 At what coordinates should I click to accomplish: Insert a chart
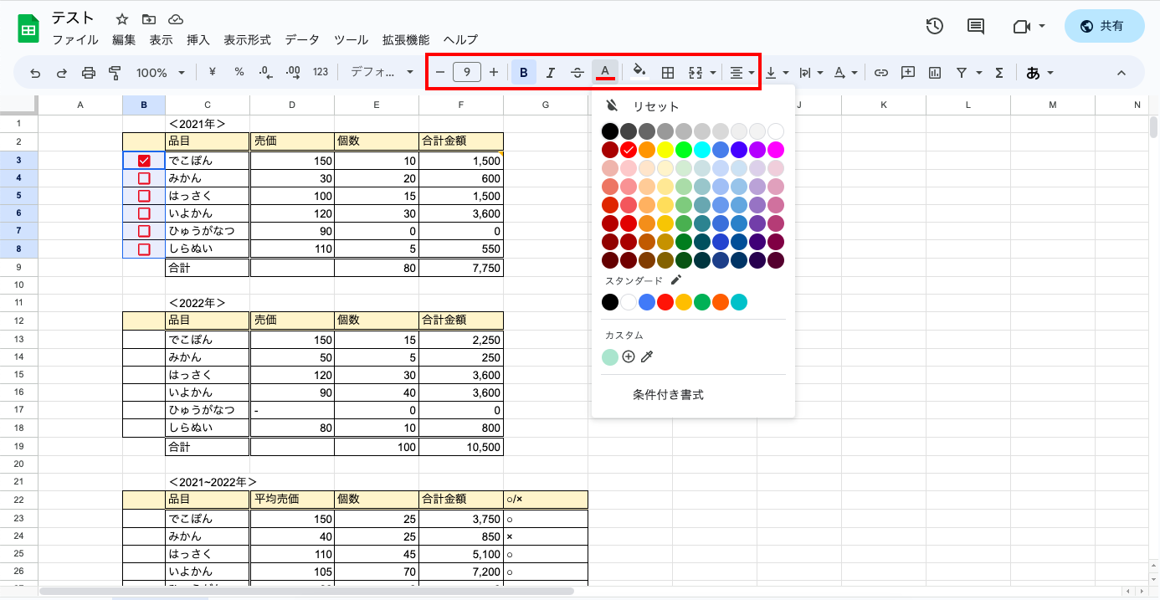point(935,72)
